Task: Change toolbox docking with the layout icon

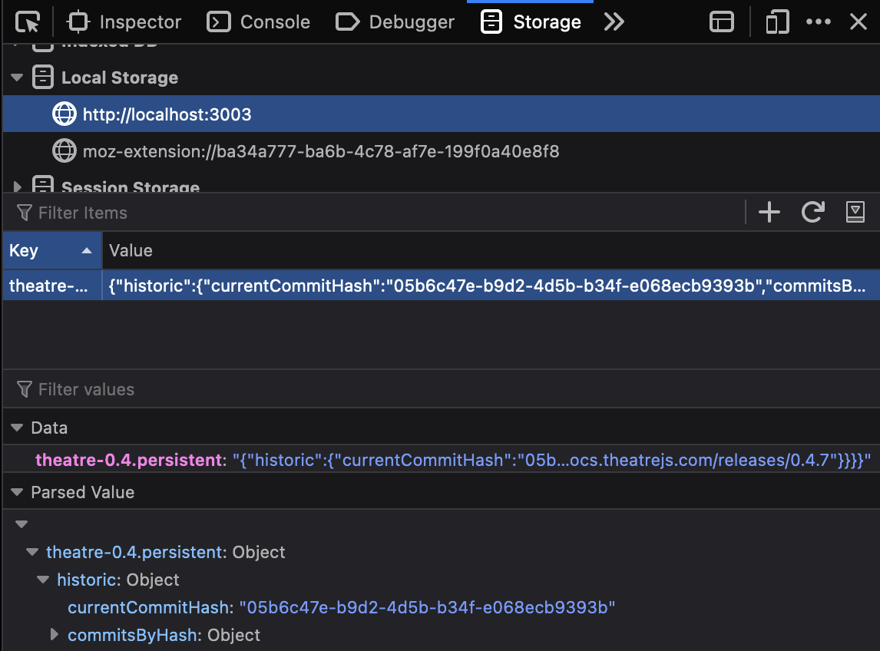Action: coord(722,21)
